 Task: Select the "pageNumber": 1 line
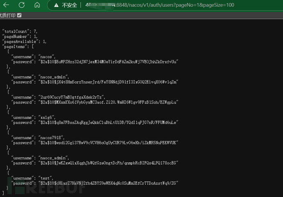tap(20, 36)
